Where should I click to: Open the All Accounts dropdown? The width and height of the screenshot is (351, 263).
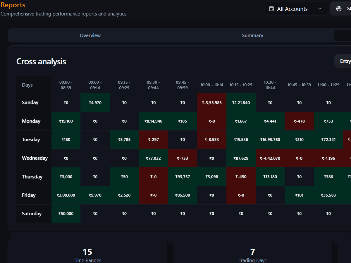(295, 8)
